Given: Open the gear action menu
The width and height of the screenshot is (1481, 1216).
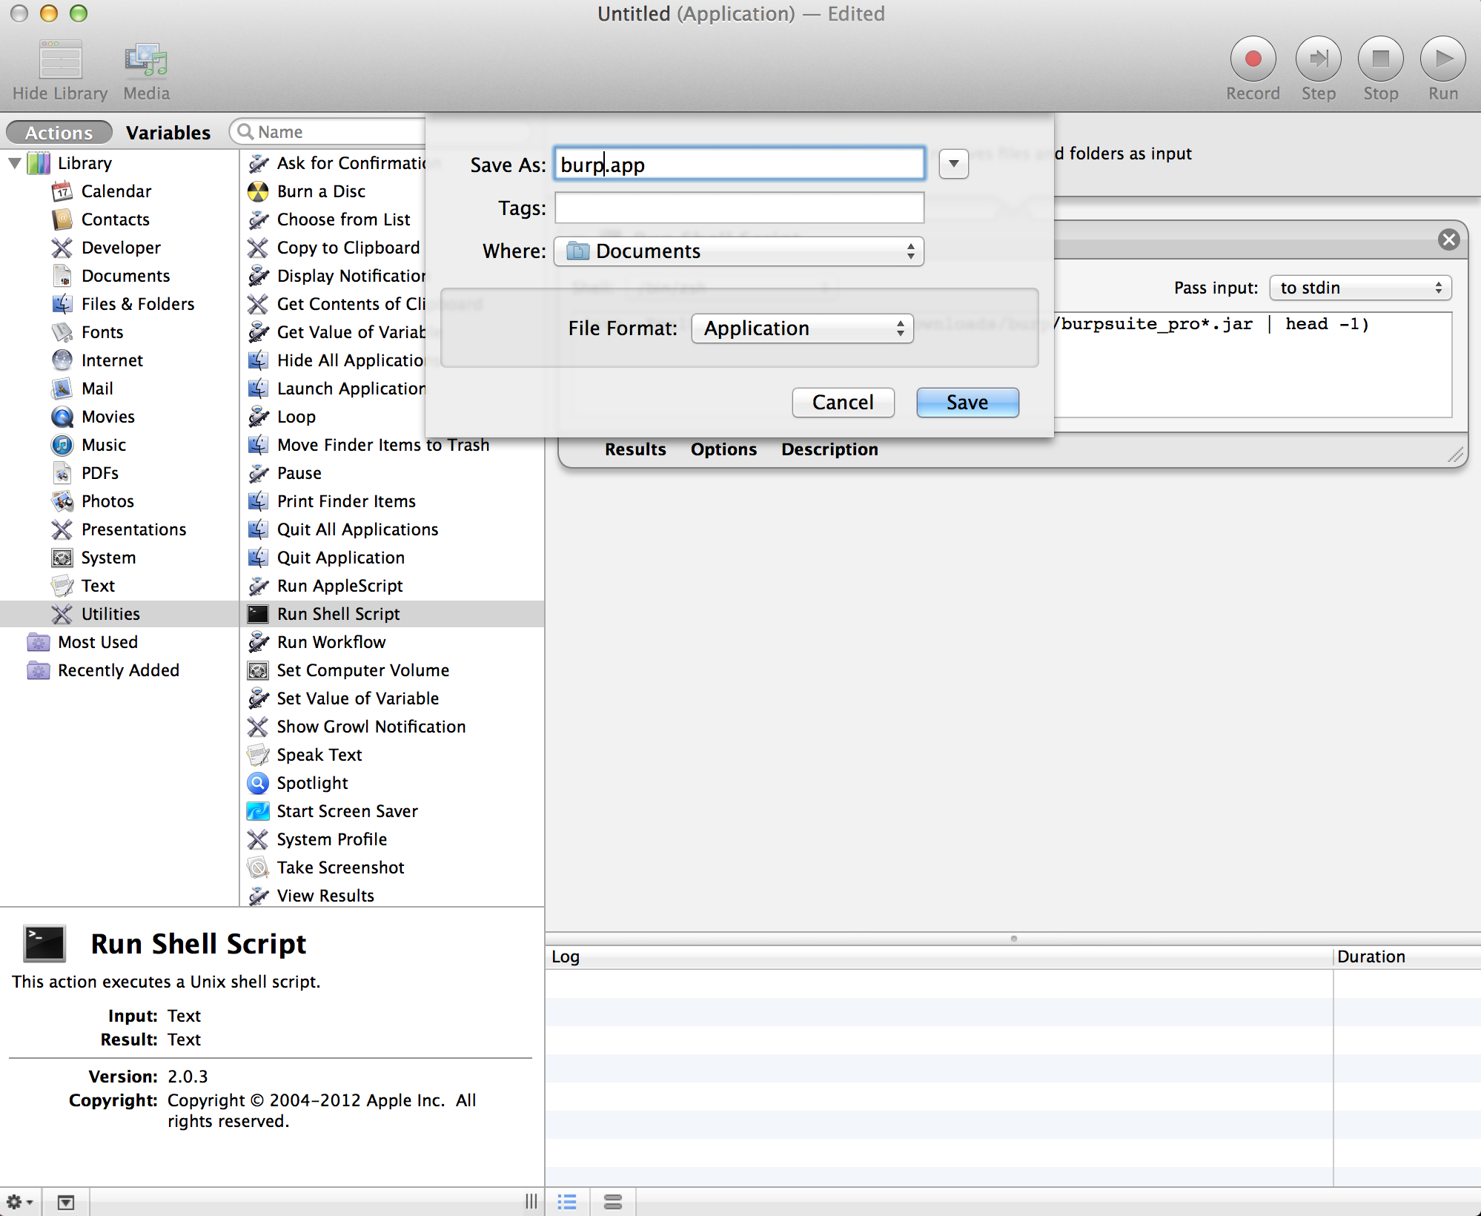Looking at the screenshot, I should pos(19,1202).
